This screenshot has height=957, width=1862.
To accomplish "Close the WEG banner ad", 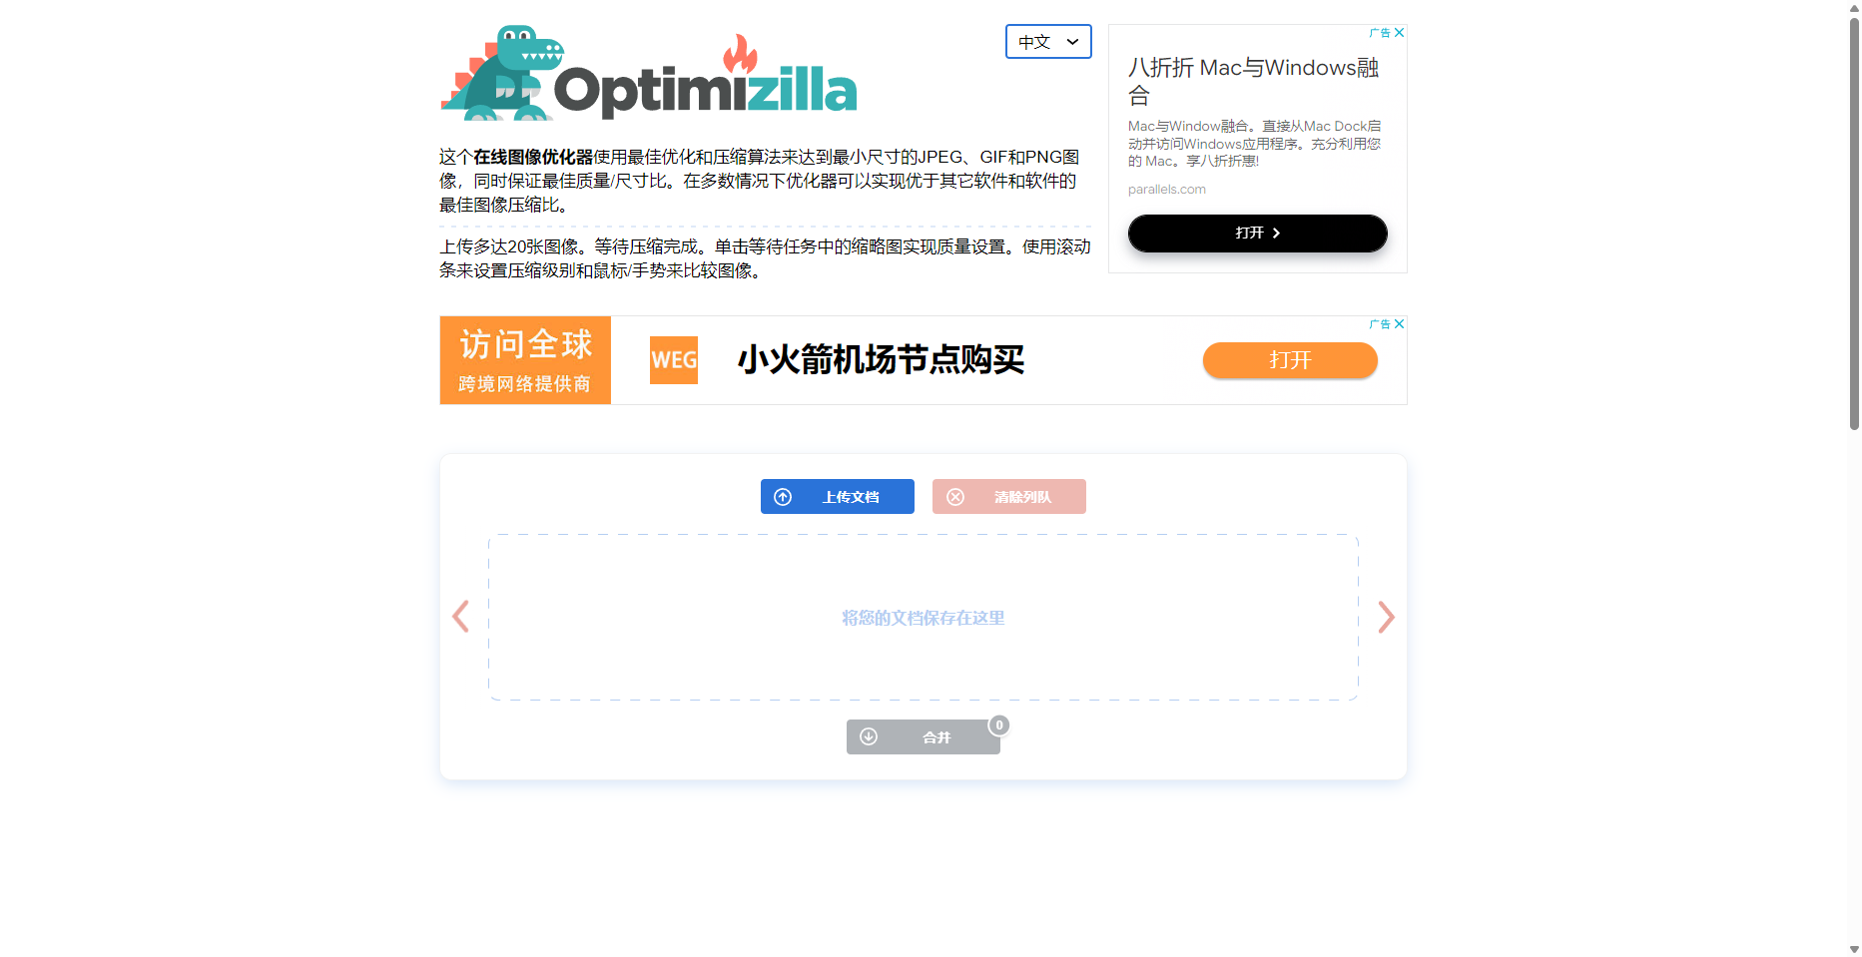I will [x=1400, y=324].
